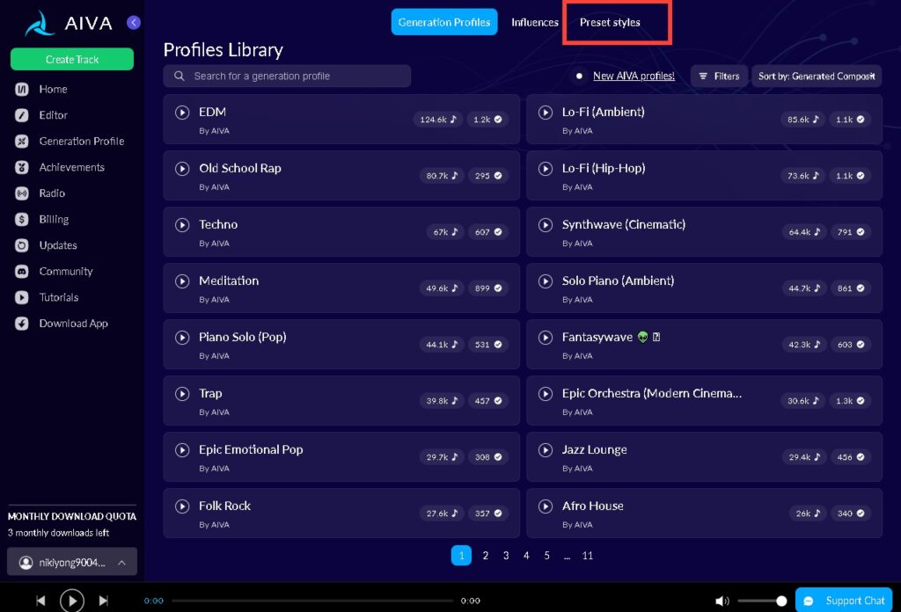The height and width of the screenshot is (612, 901).
Task: Click the Lo-Fi (Ambient) 85.6k badge
Action: click(802, 120)
